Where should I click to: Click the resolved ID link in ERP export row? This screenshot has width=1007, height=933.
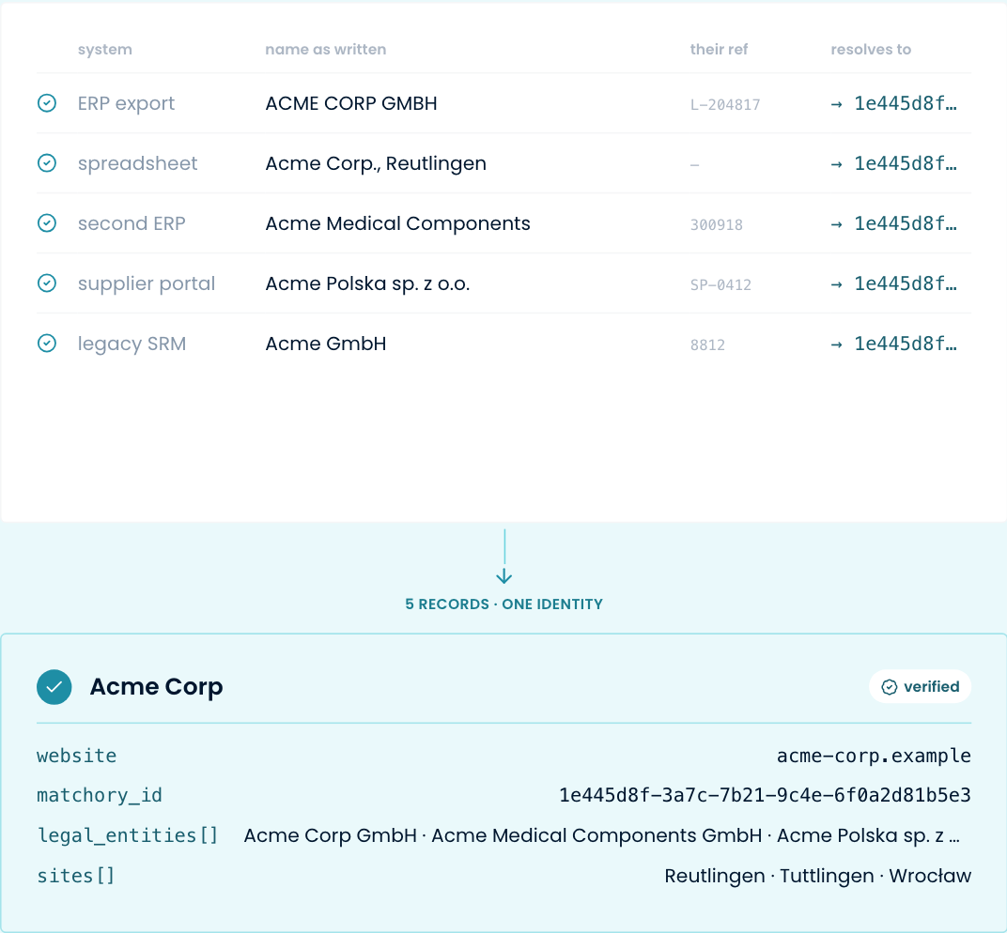point(893,103)
